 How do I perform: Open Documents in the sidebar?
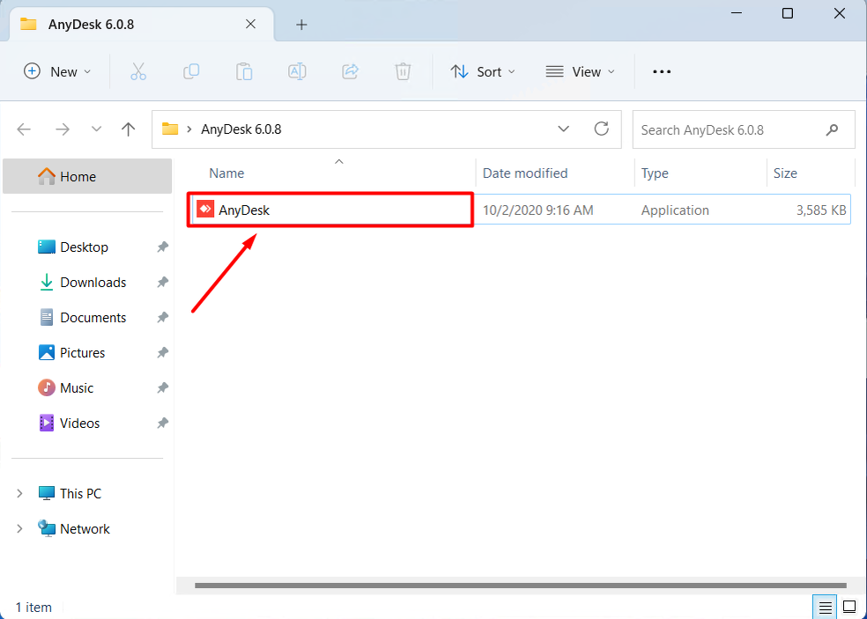click(93, 318)
